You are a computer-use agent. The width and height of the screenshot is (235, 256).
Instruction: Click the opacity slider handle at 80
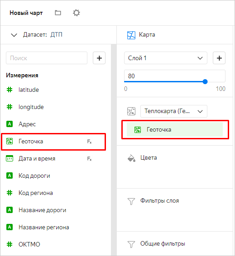205,81
